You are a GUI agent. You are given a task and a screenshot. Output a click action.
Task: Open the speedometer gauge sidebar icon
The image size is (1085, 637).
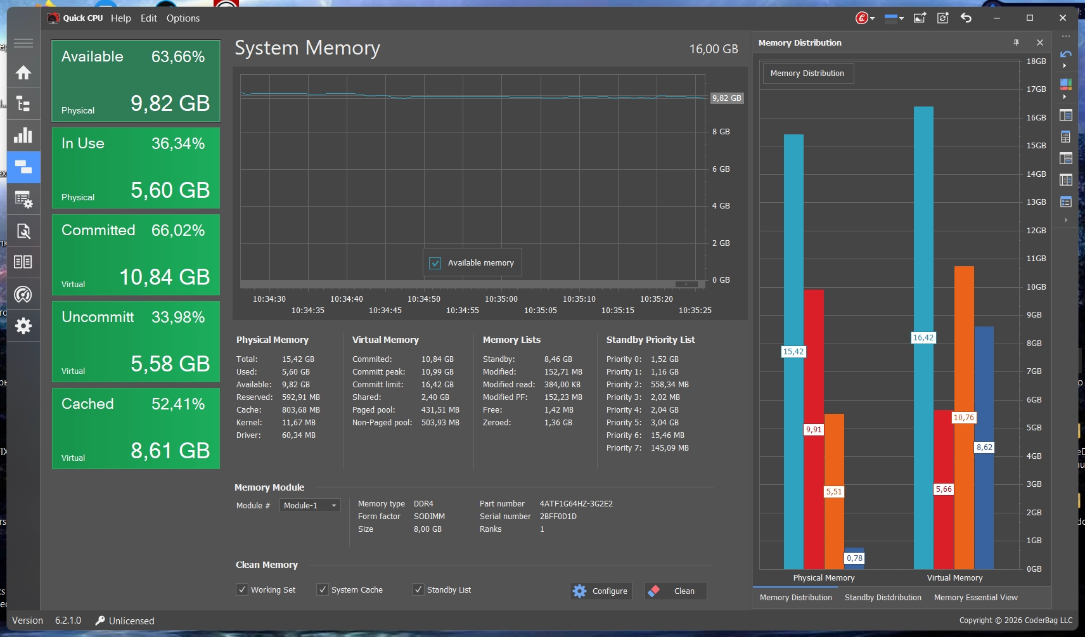pos(23,295)
